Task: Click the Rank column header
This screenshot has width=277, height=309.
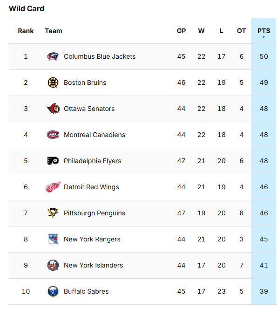Action: pos(26,31)
